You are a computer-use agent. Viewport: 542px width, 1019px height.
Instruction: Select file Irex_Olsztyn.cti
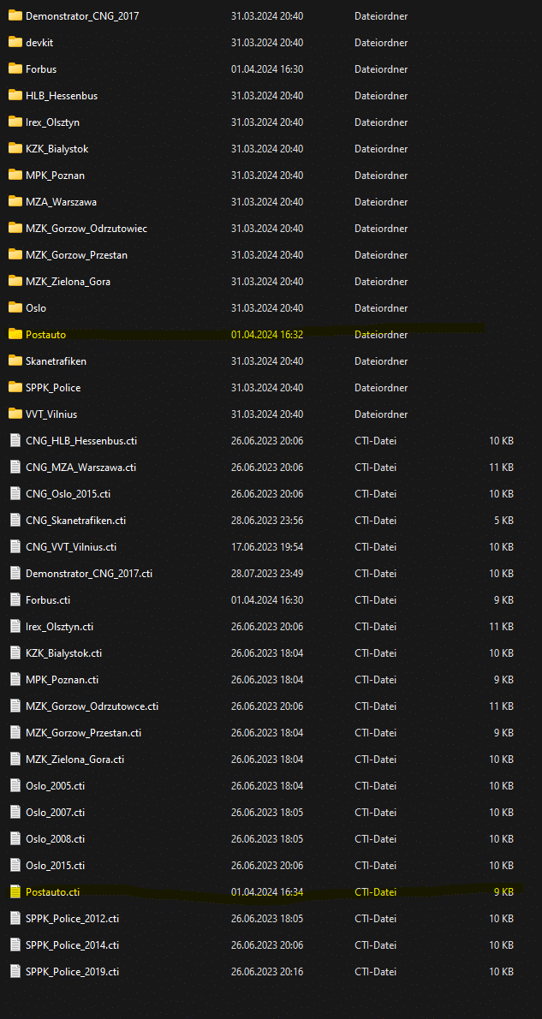tap(59, 626)
